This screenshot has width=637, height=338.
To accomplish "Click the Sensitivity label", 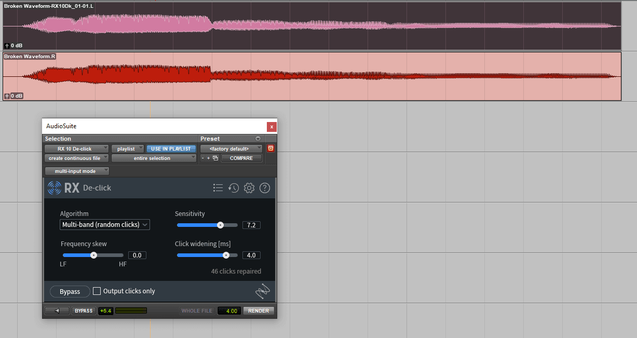I will 190,213.
